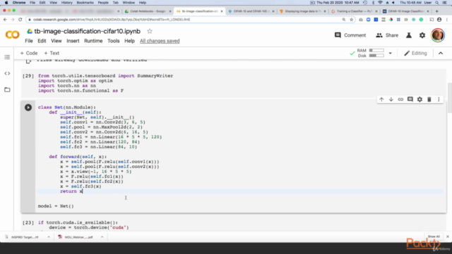Open the Tools menu

tap(113, 41)
